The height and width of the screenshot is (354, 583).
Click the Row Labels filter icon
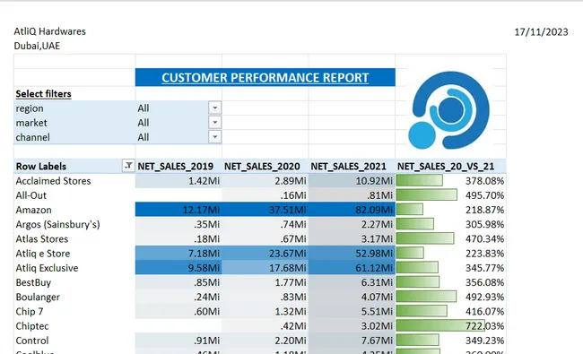tap(128, 166)
